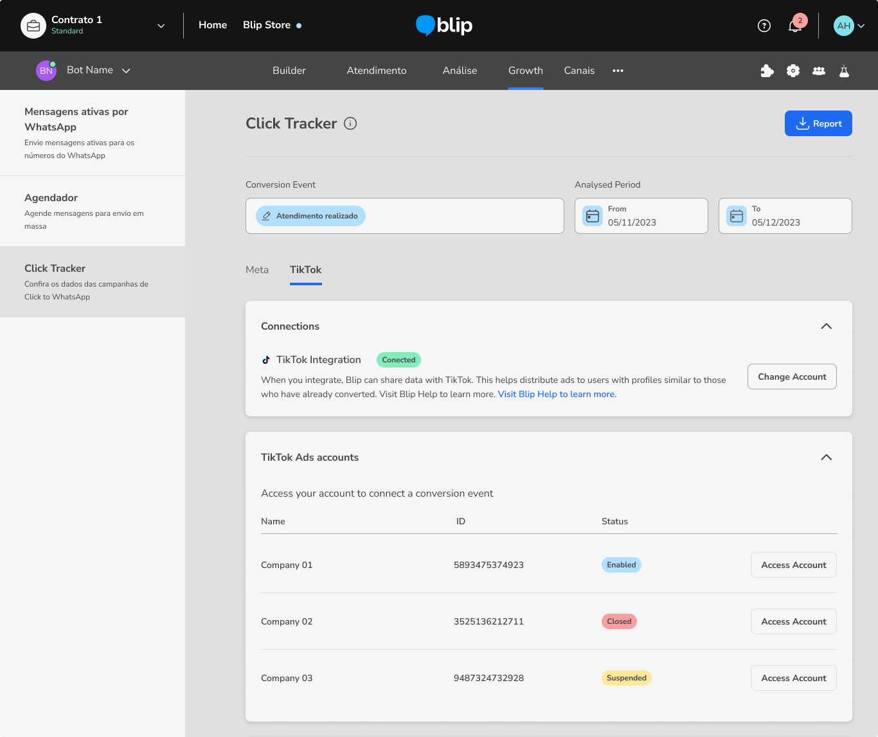This screenshot has width=878, height=737.
Task: Click ID 9487324732928
Action: pos(488,678)
